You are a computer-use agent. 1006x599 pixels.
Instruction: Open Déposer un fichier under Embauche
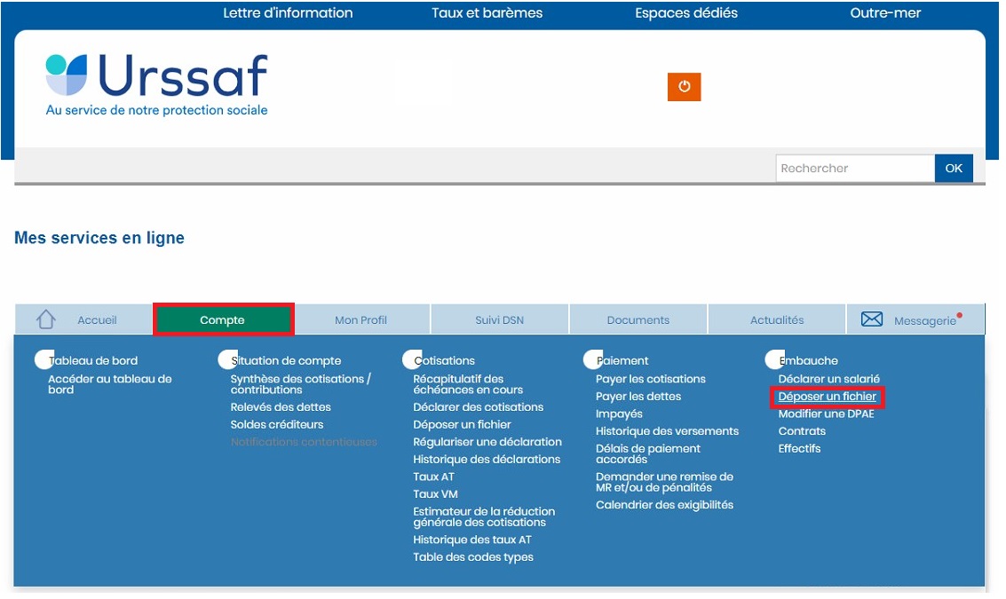coord(827,397)
